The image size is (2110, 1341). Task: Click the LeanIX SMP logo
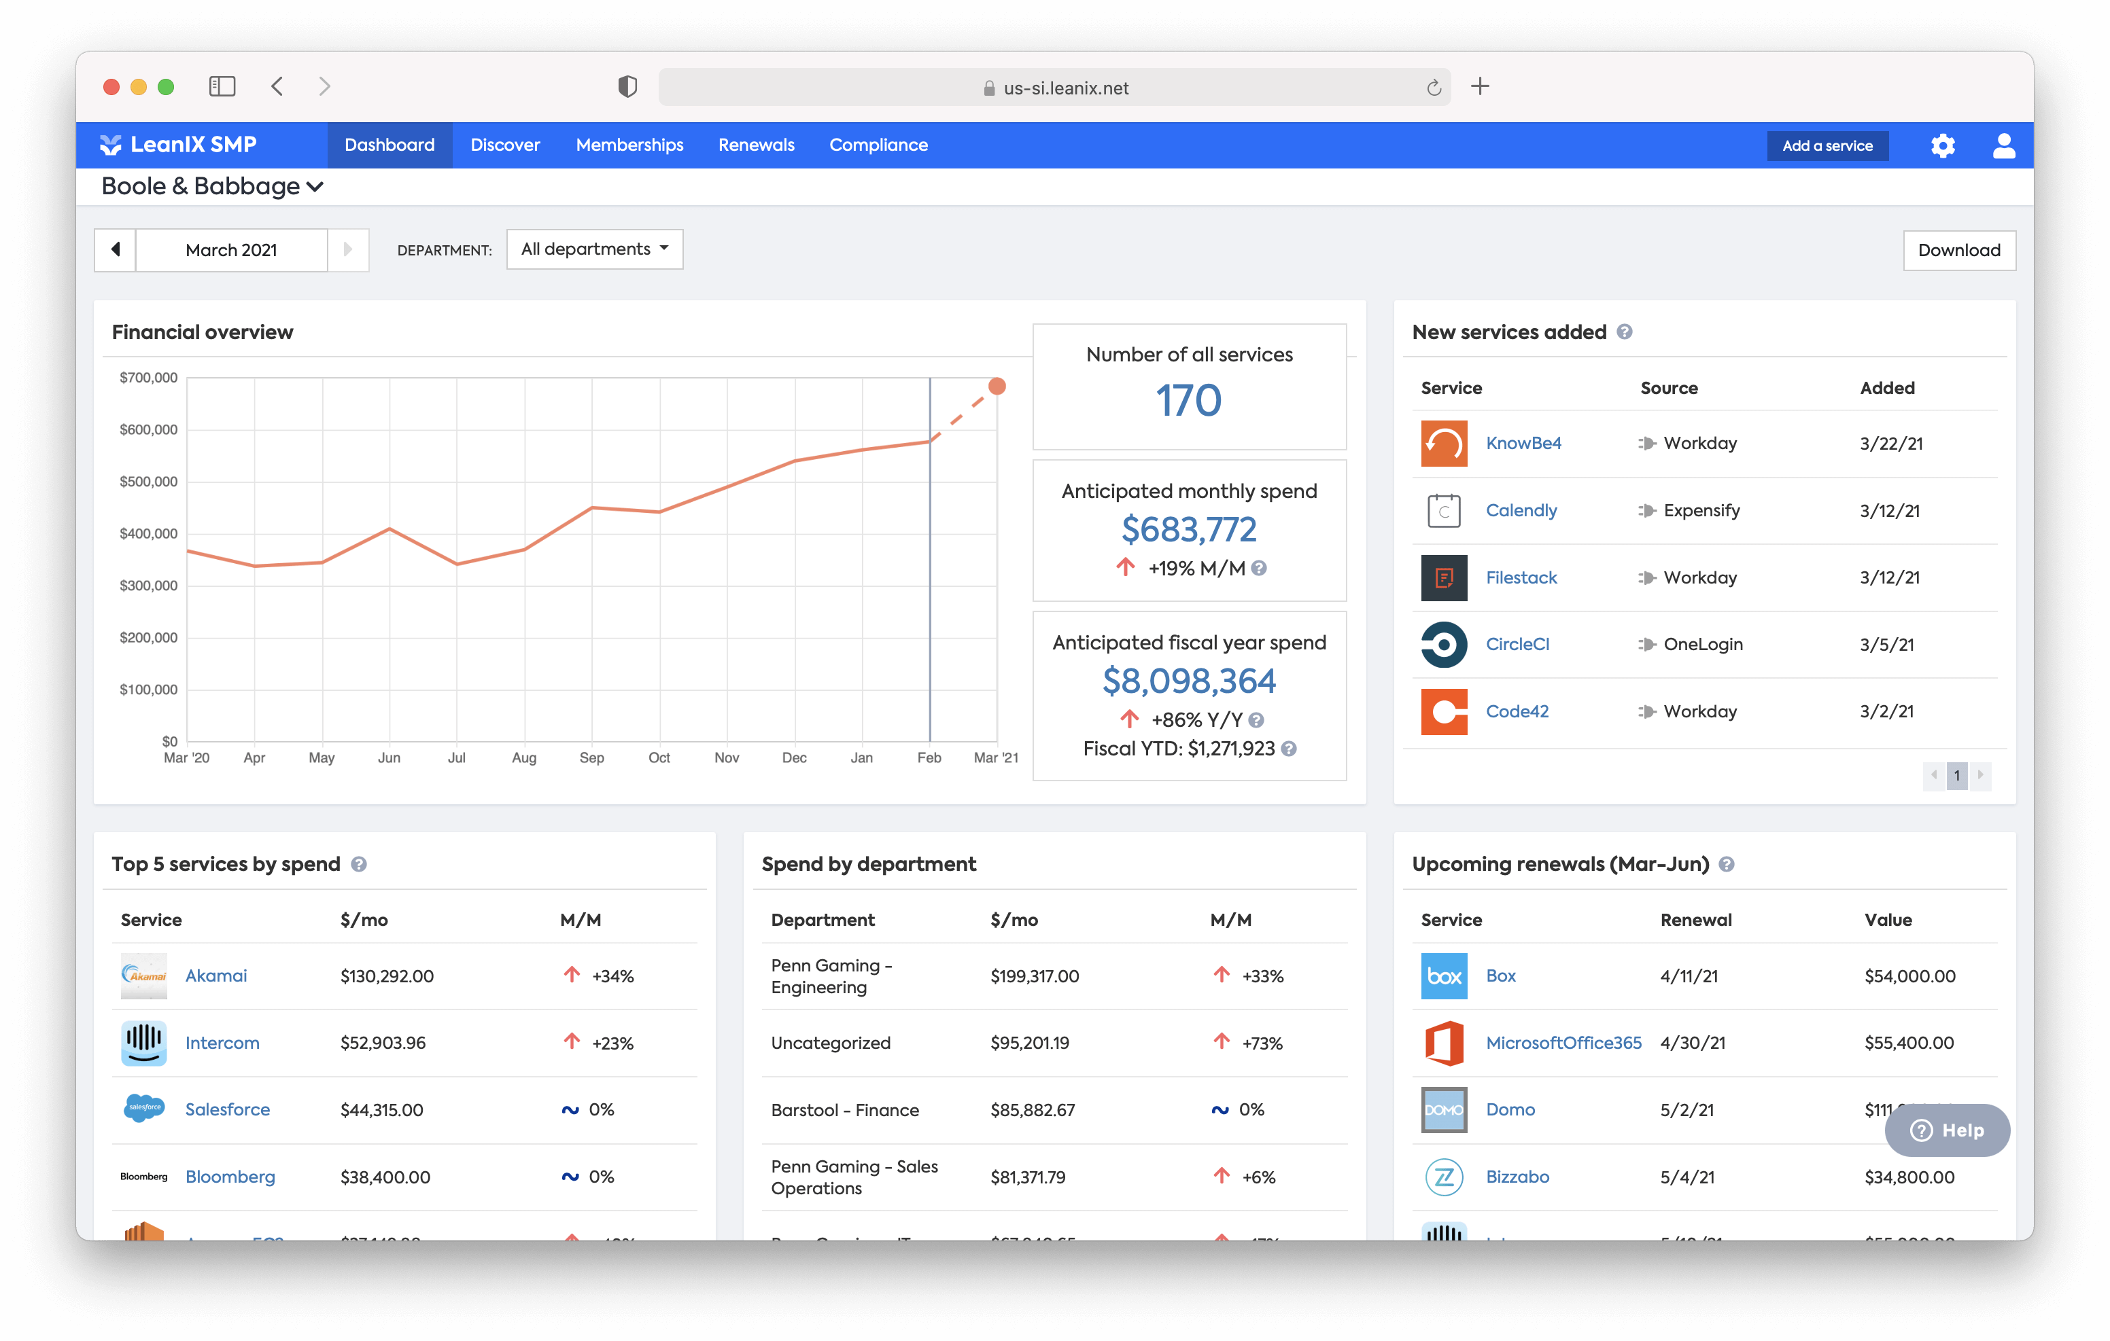178,145
